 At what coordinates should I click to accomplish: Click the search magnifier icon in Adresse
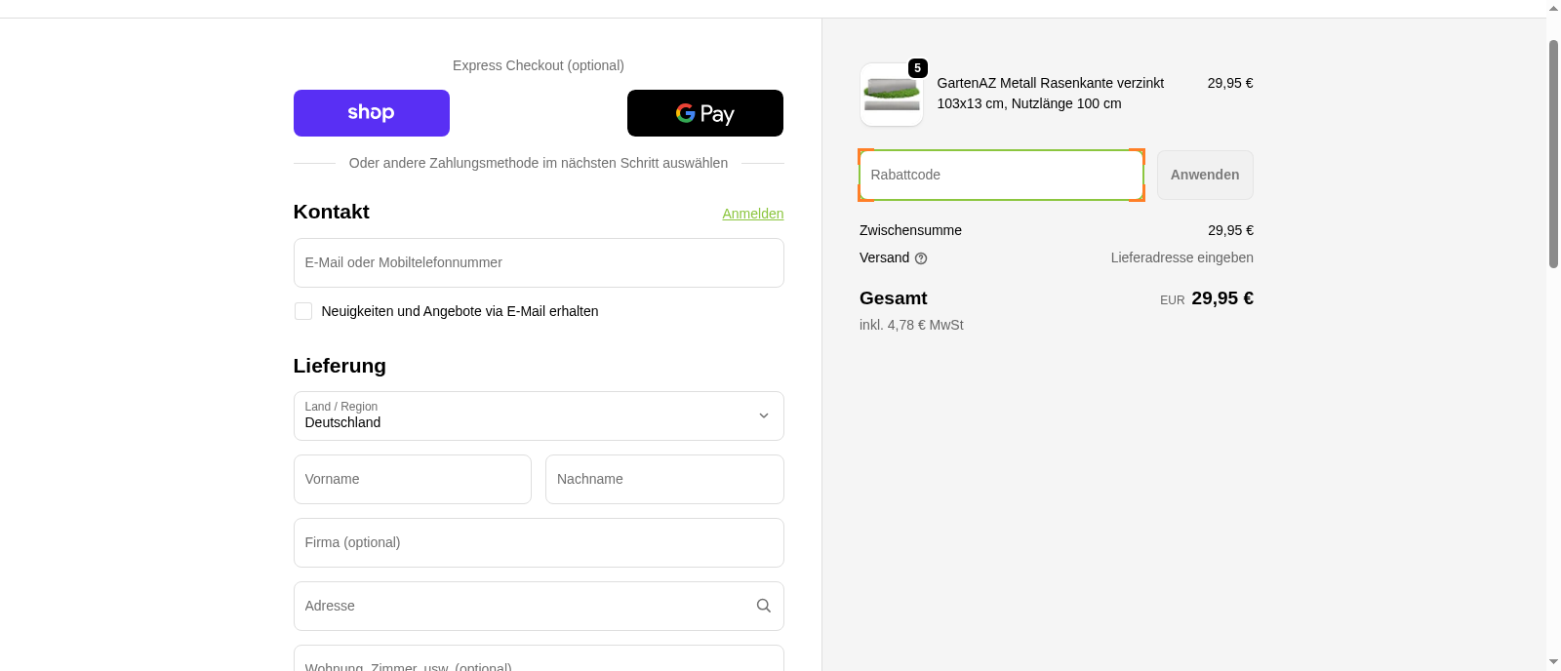[763, 606]
